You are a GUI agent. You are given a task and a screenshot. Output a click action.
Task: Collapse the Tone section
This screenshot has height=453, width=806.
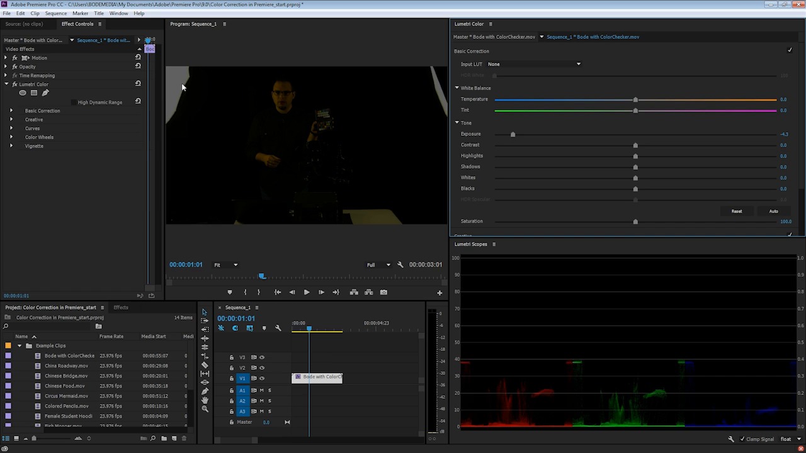(457, 123)
